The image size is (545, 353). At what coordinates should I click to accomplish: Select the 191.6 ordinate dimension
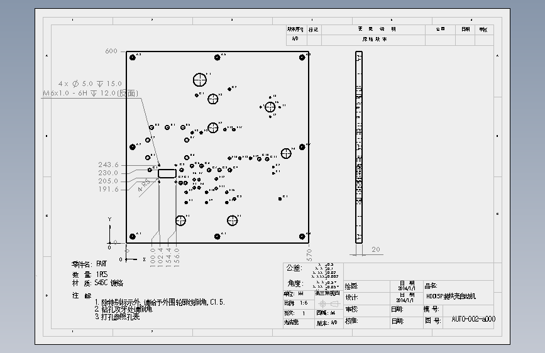[108, 189]
